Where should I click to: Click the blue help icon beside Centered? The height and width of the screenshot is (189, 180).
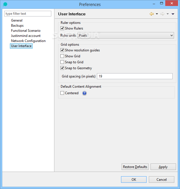tap(84, 93)
